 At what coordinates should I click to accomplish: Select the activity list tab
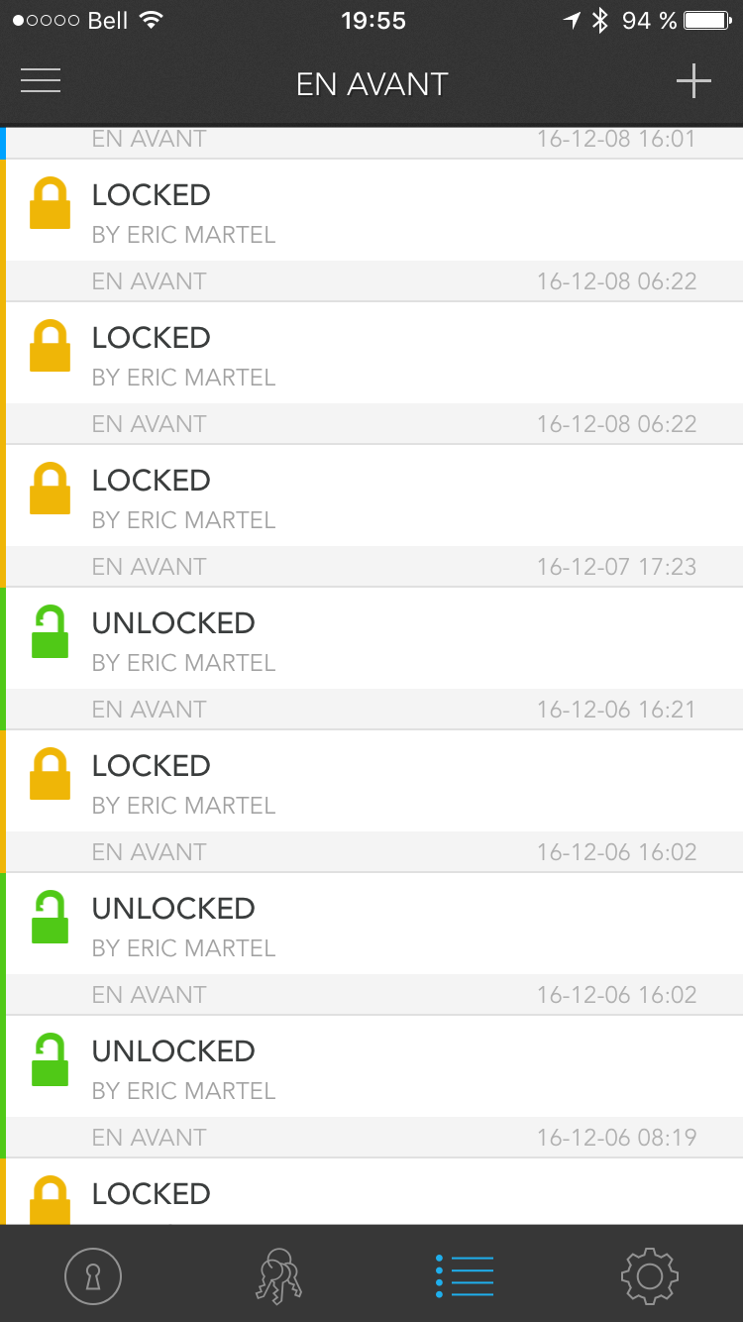(x=465, y=1275)
